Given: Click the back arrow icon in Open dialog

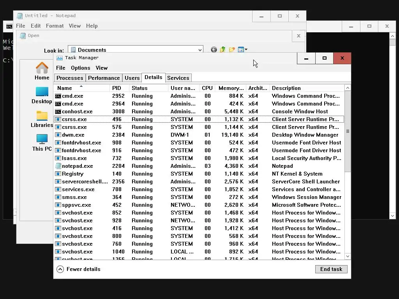Looking at the screenshot, I should (214, 49).
